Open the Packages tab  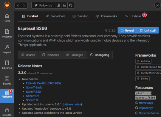75,55
